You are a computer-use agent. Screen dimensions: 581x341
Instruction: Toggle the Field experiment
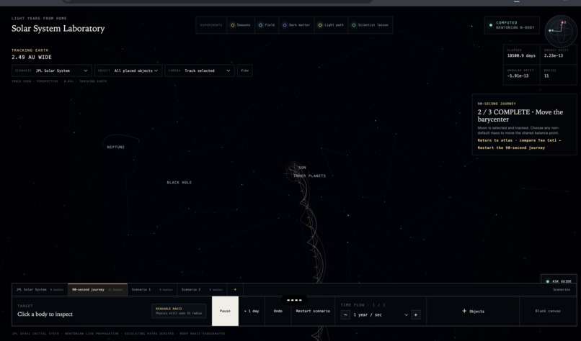pyautogui.click(x=267, y=25)
